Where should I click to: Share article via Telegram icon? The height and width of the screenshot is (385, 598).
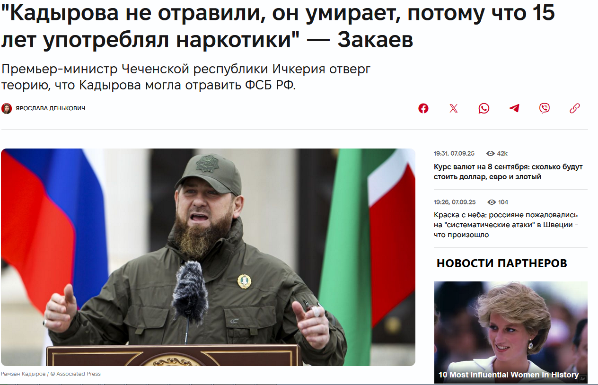pyautogui.click(x=514, y=108)
